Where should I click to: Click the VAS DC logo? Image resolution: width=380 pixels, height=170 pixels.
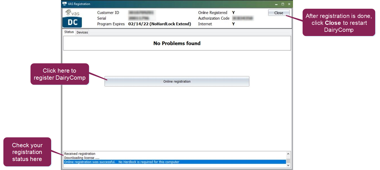pyautogui.click(x=72, y=18)
